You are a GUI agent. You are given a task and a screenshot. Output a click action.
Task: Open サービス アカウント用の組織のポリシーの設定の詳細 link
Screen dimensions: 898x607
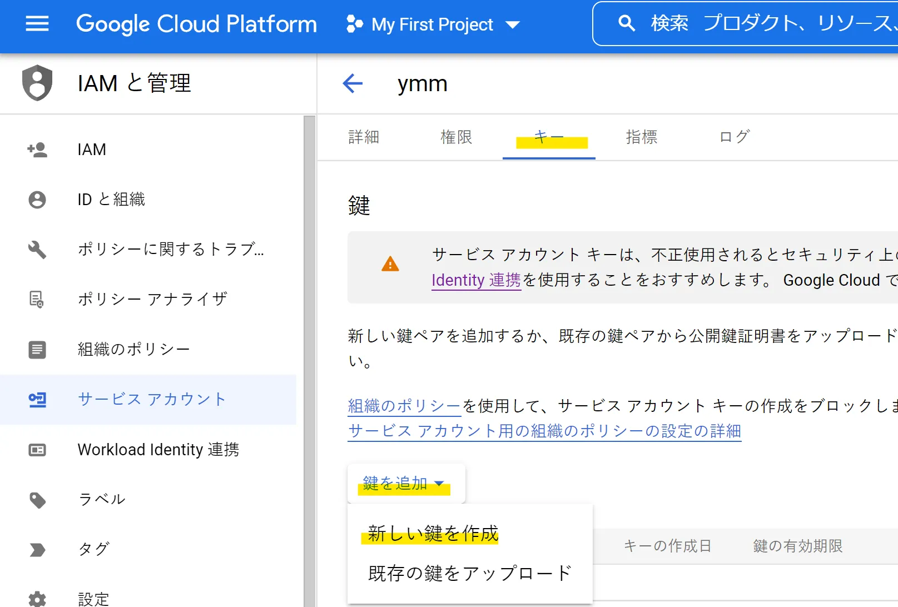tap(544, 431)
